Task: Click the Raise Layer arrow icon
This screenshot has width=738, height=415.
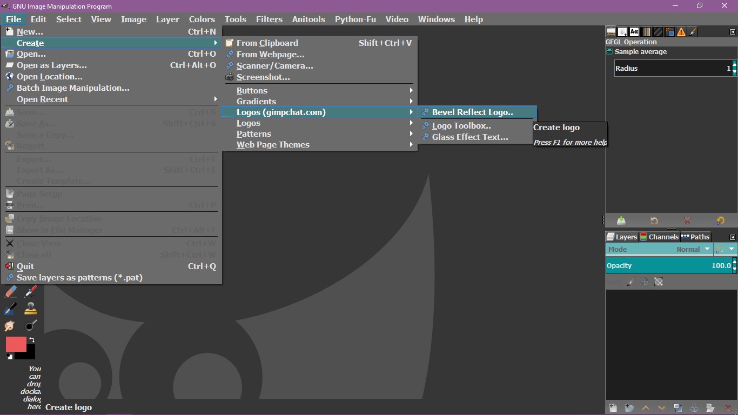Action: tap(646, 409)
